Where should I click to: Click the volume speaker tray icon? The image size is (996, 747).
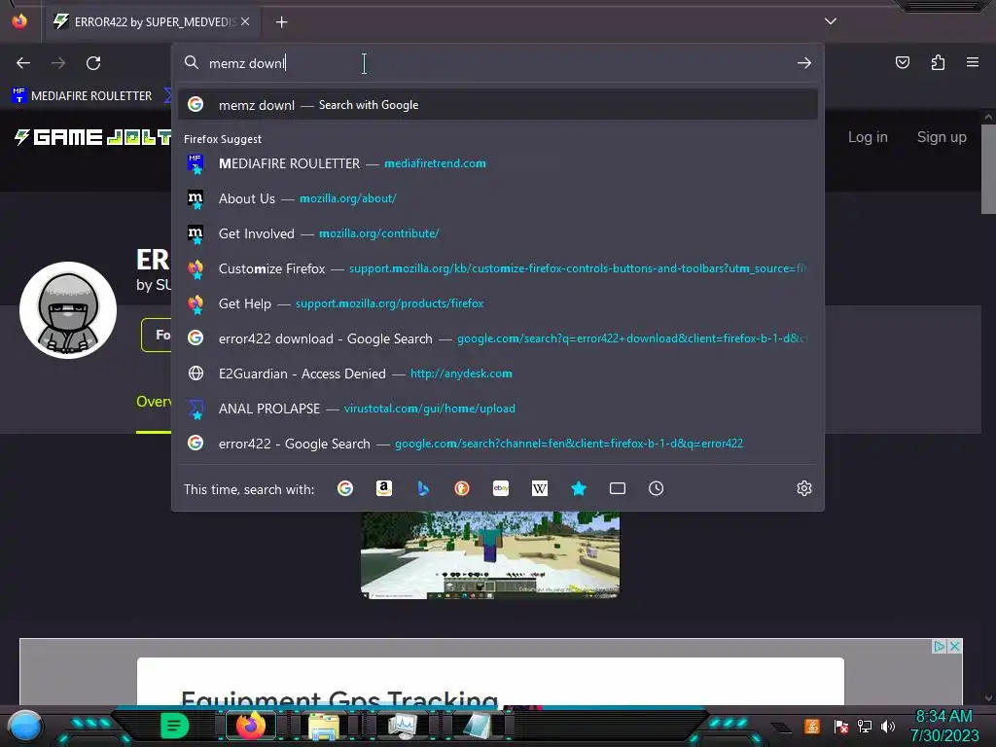pyautogui.click(x=888, y=726)
